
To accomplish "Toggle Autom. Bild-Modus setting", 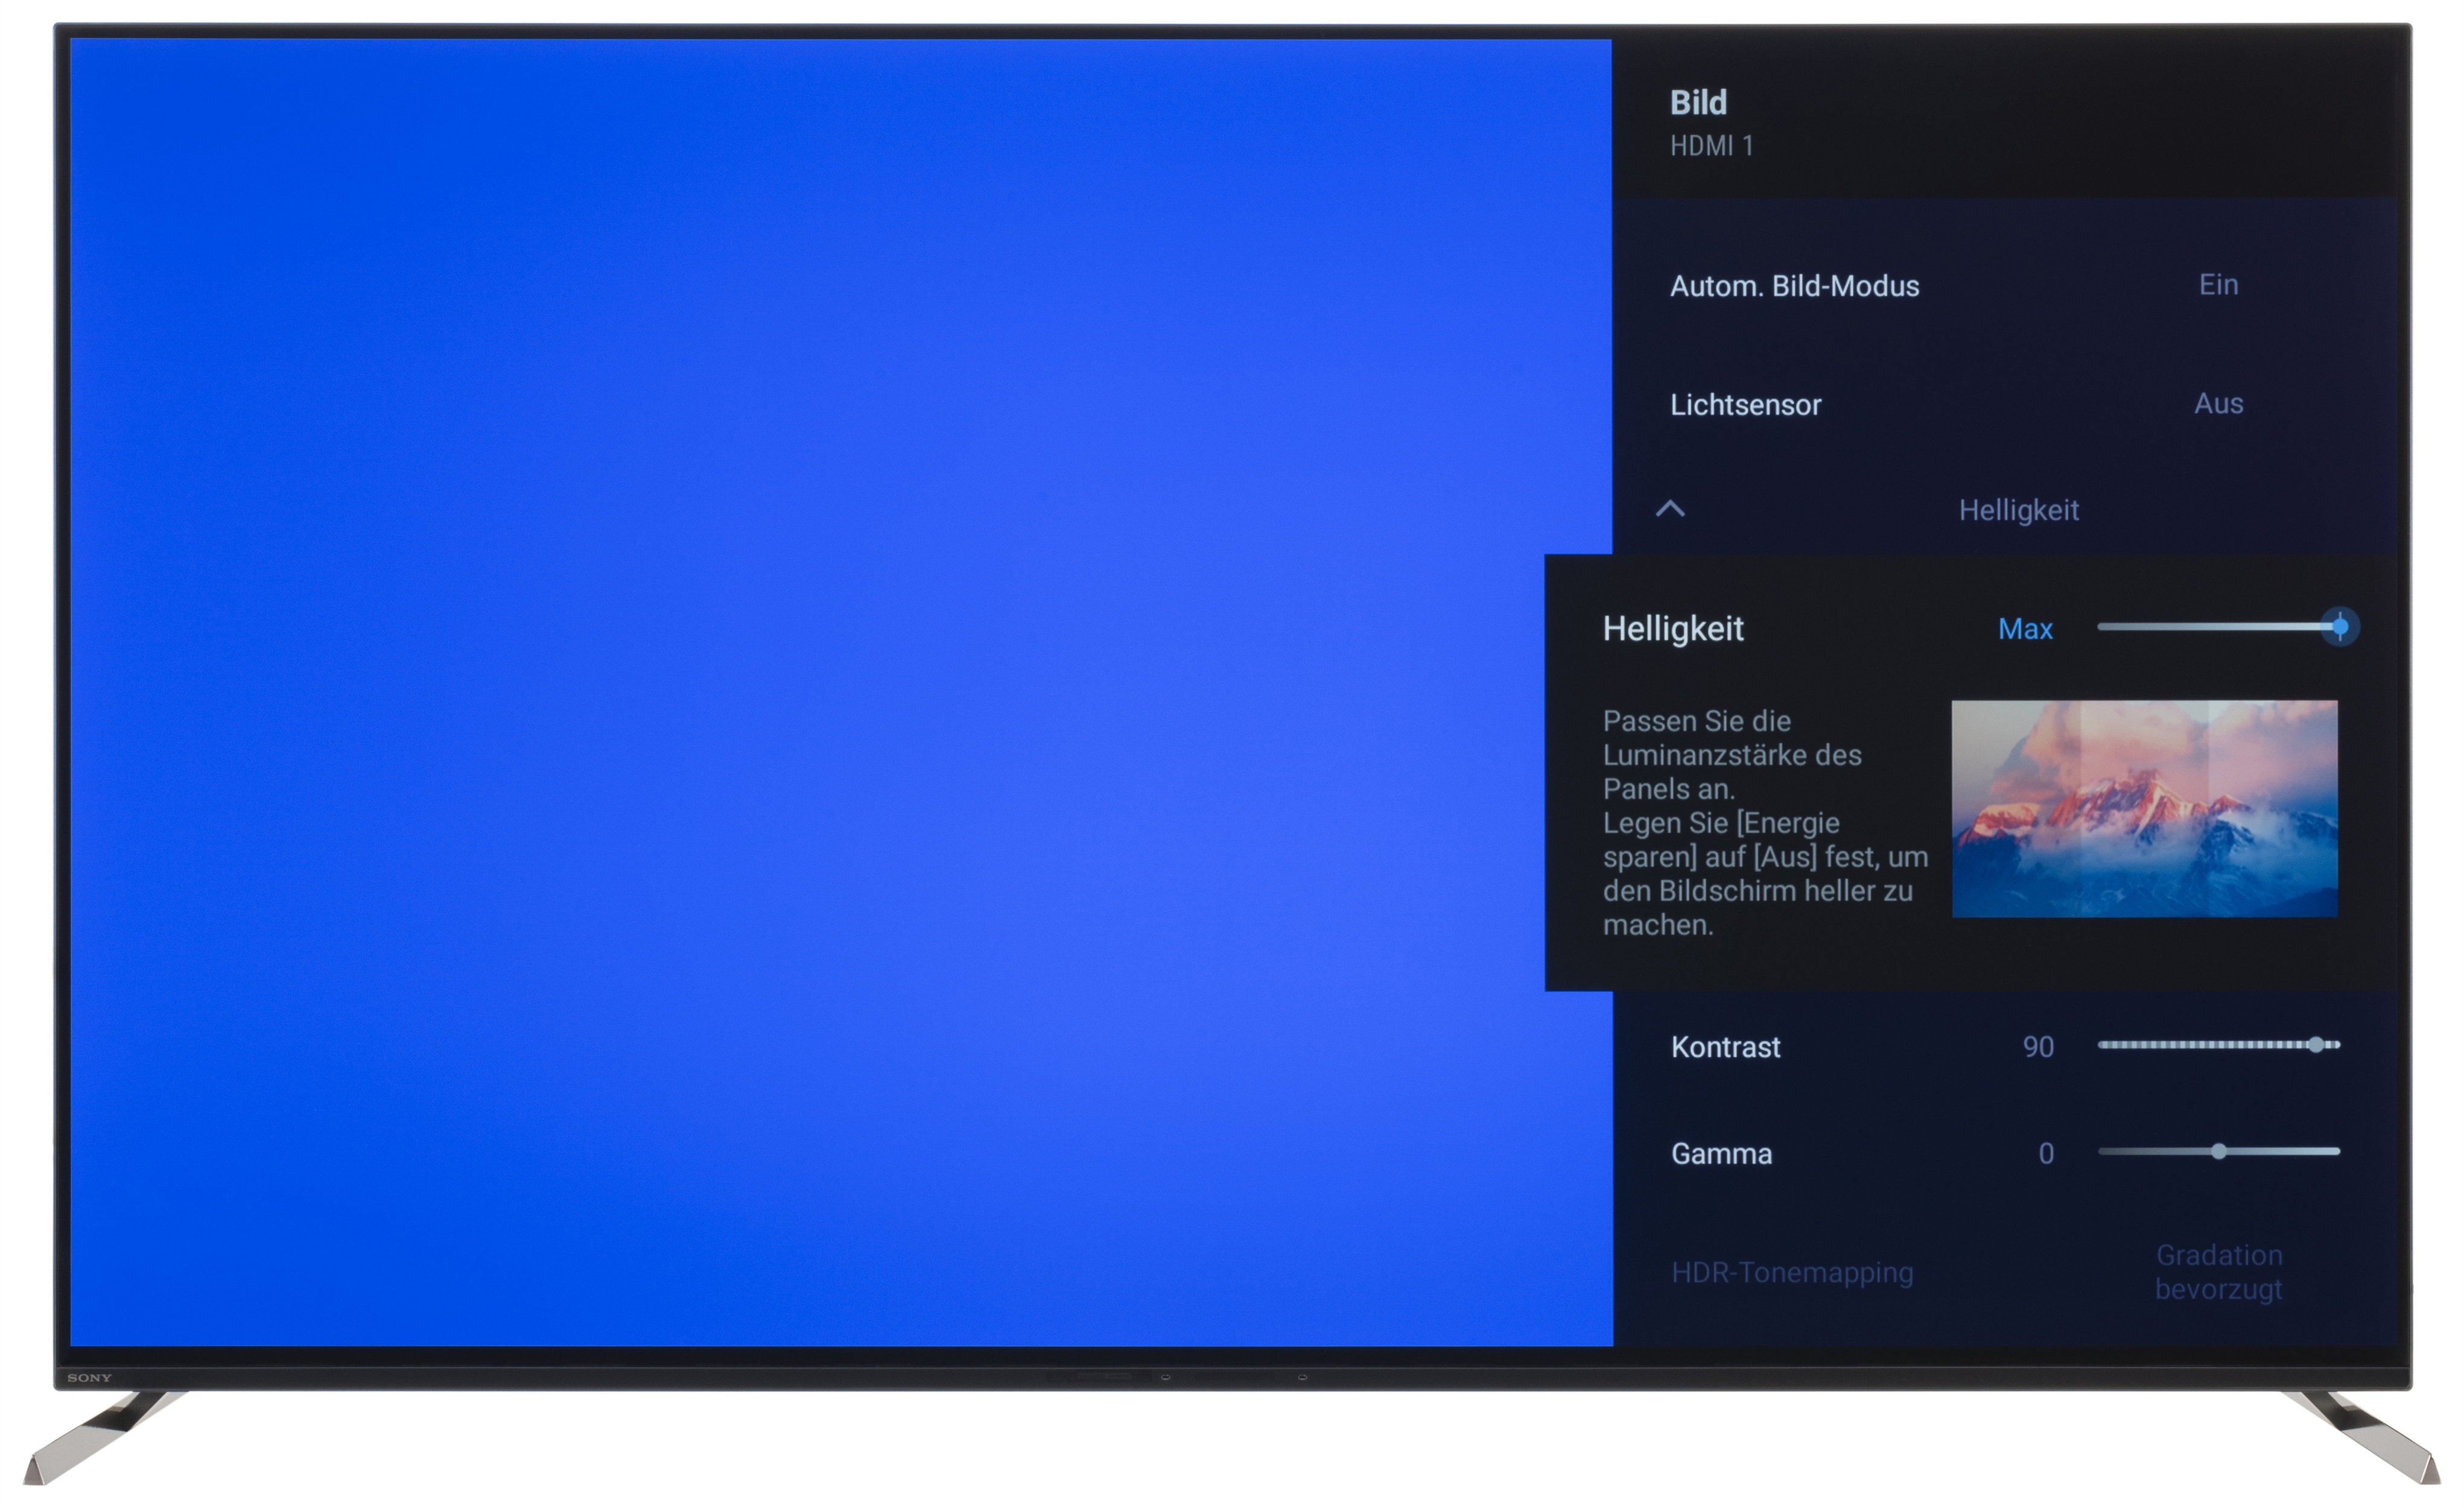I will (1794, 286).
